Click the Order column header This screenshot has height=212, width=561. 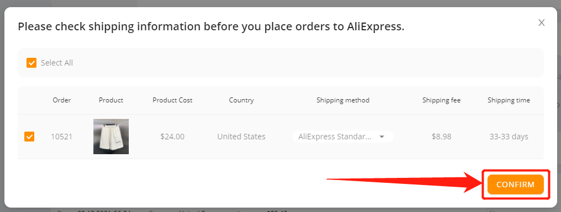(62, 100)
